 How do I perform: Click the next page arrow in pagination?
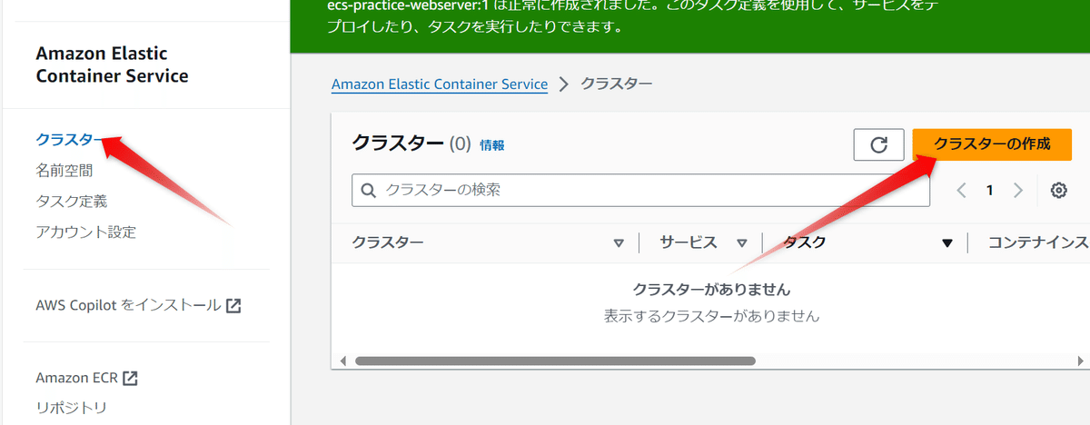click(x=1018, y=191)
